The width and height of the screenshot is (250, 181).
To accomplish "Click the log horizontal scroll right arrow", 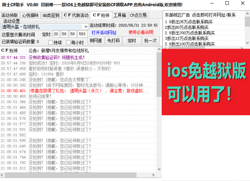I will point(153,175).
